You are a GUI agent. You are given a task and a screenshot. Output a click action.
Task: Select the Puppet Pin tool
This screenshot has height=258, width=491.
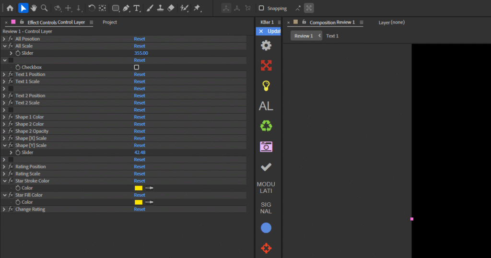[x=197, y=8]
